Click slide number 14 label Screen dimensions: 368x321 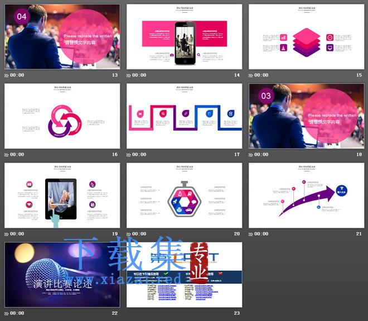(x=237, y=75)
